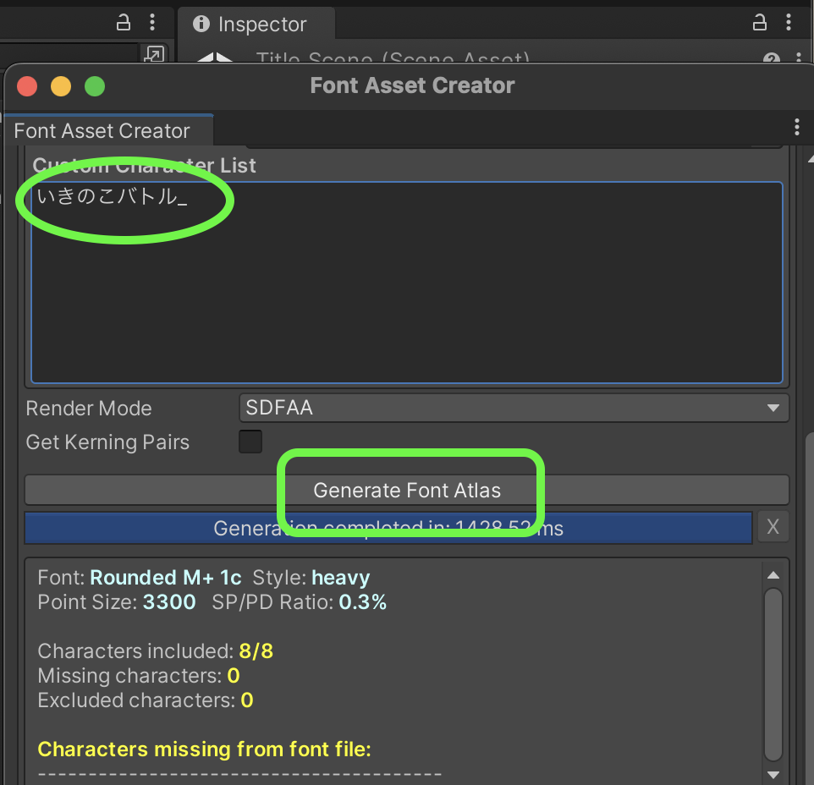This screenshot has width=814, height=785.
Task: Open the Font Asset Creator kebab menu
Action: pos(796,127)
